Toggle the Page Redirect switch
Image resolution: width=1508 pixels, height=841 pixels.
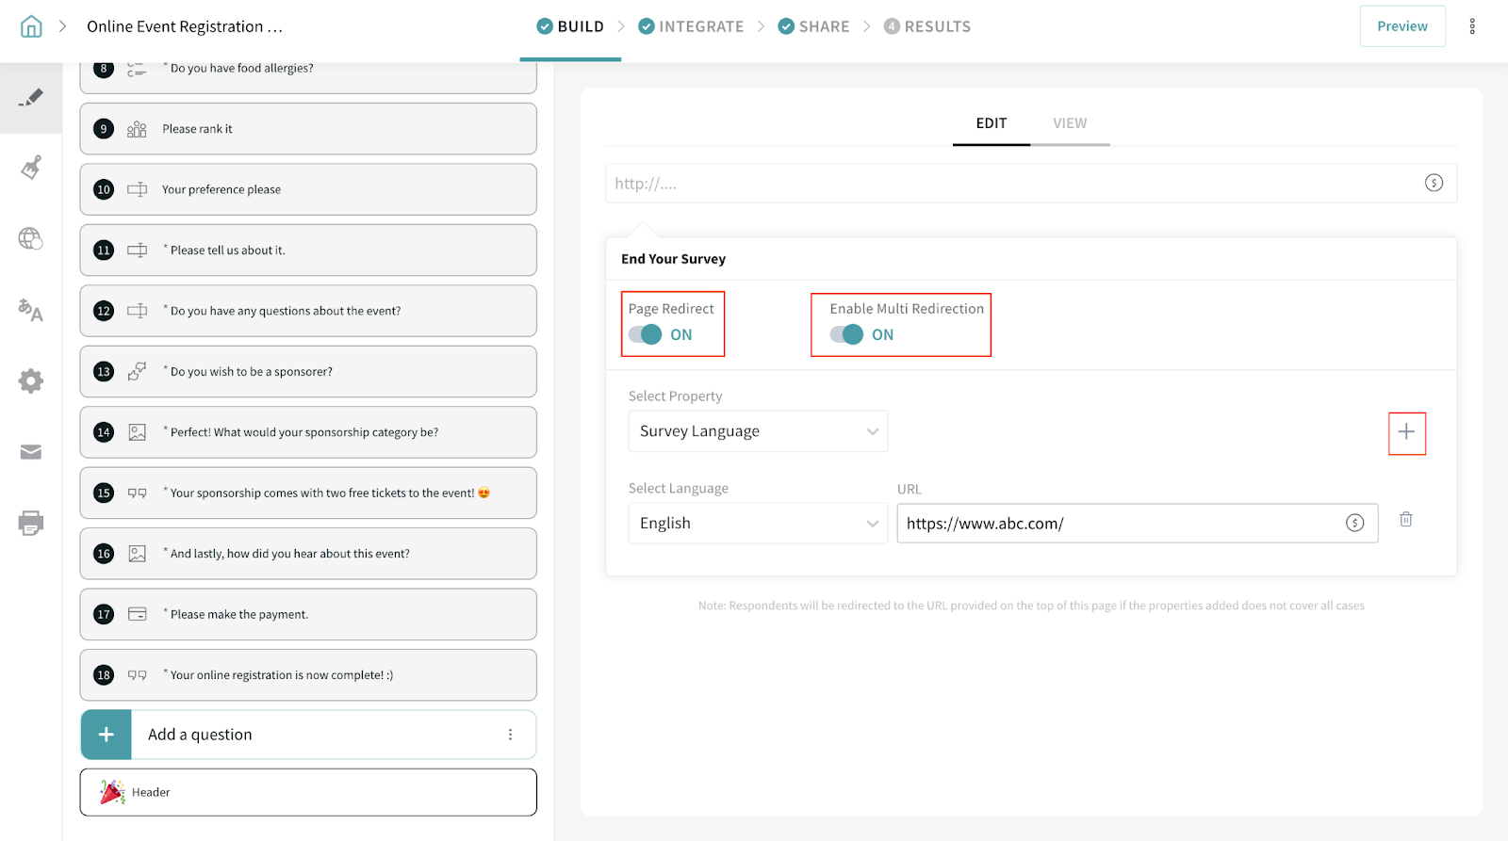coord(646,335)
